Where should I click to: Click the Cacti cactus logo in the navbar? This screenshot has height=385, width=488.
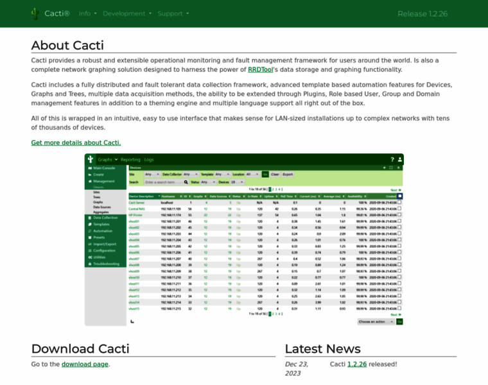click(35, 13)
